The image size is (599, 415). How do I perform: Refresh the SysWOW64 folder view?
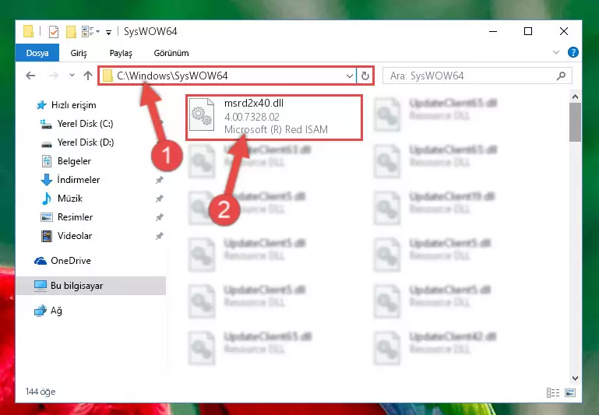[x=365, y=76]
